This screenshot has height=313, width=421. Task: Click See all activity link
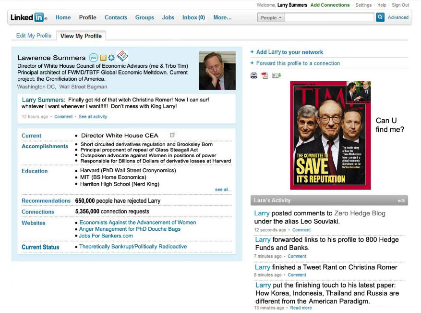[x=93, y=116]
